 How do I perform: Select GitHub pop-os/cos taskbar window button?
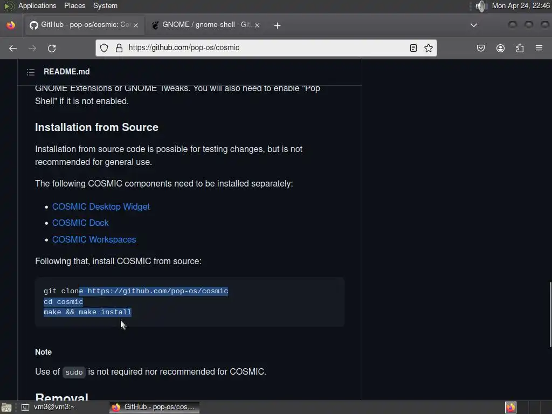[x=154, y=408]
